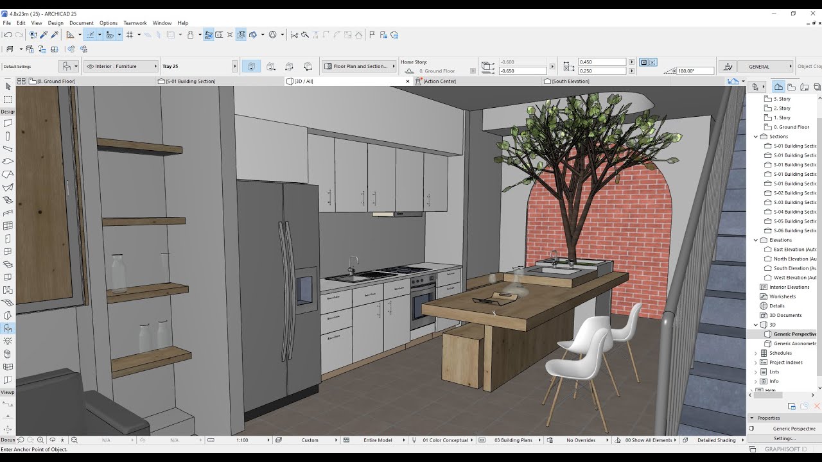Click the Orbit icon in the bottom bar

coord(53,440)
